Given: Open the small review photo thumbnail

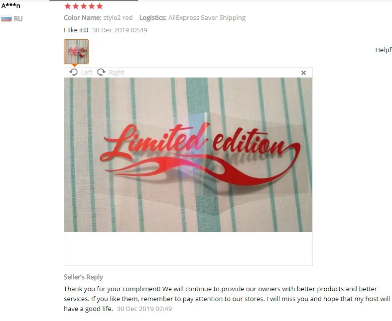Looking at the screenshot, I should [x=76, y=52].
